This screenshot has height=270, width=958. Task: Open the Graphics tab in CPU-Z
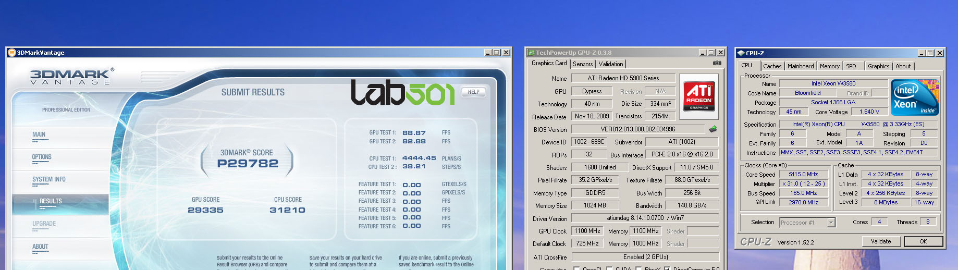click(x=878, y=66)
